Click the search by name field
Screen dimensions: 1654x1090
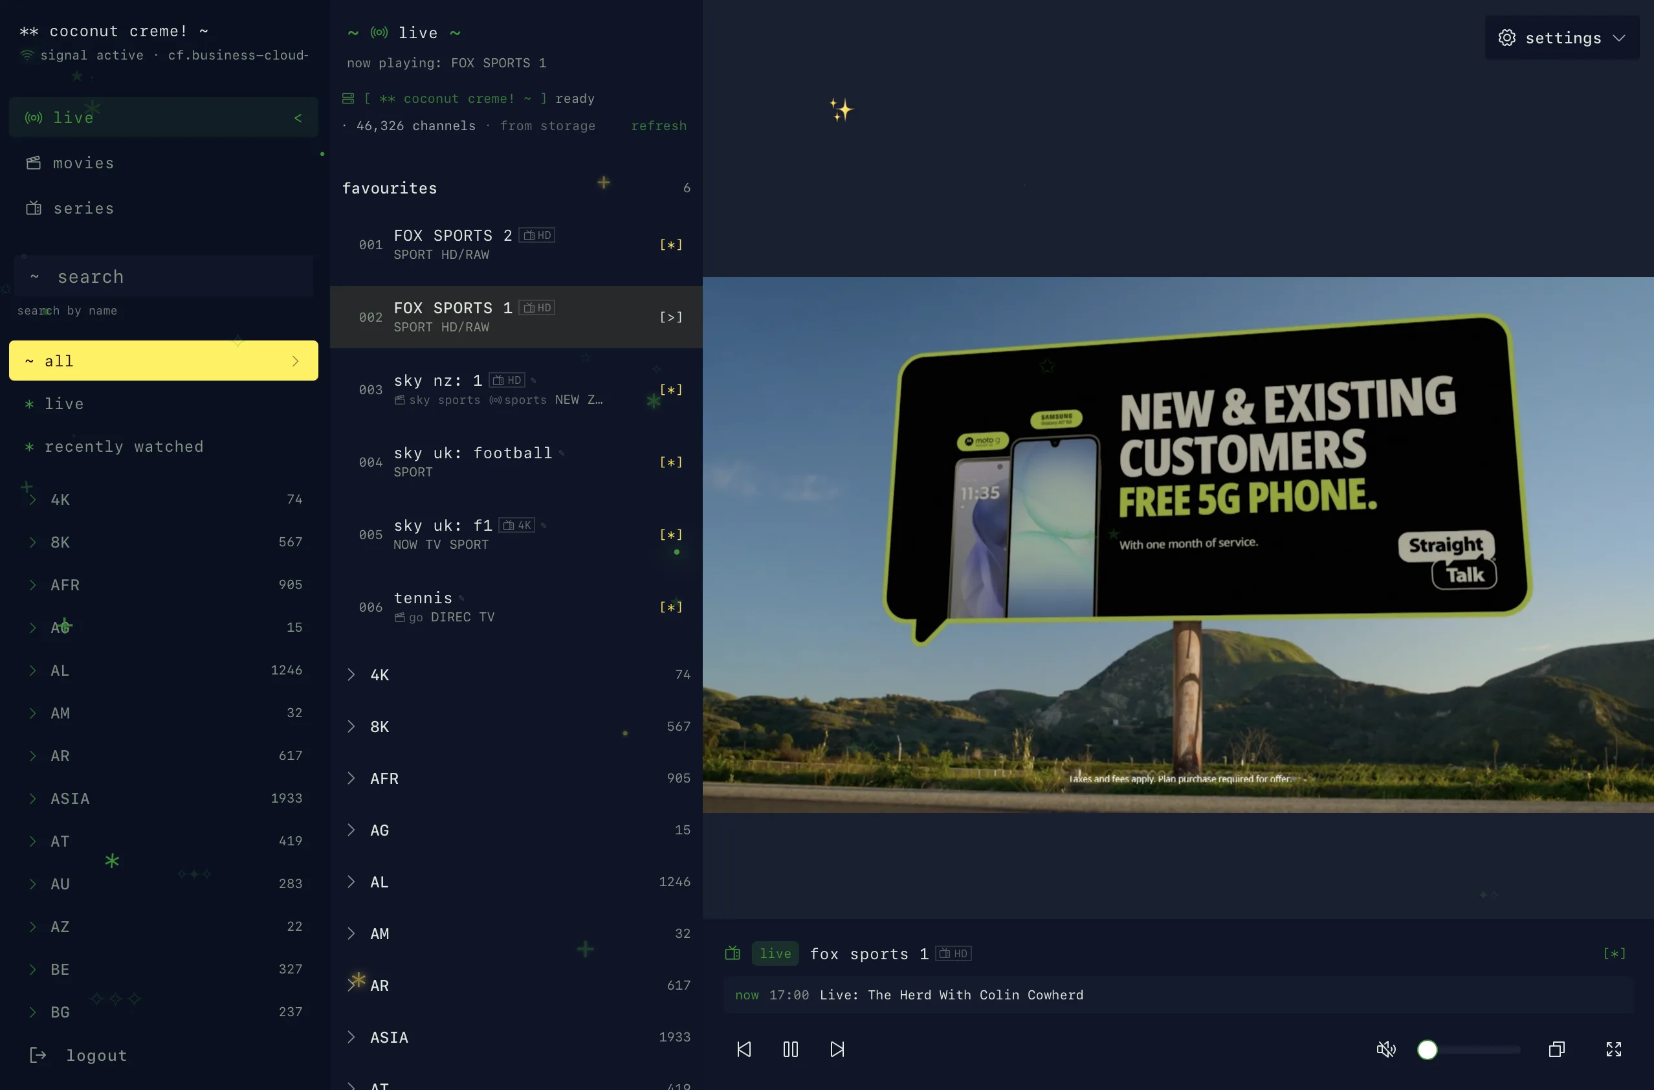(163, 276)
